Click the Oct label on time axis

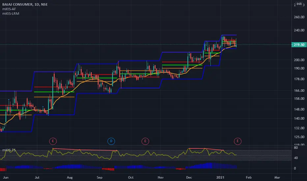[x=131, y=177]
